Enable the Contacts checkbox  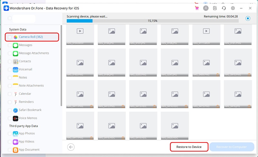tap(10, 61)
